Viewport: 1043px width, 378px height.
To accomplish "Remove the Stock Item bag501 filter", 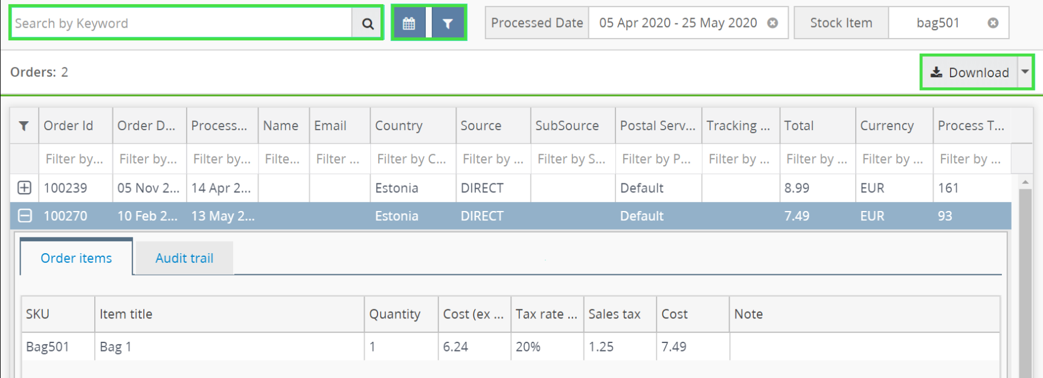I will pyautogui.click(x=993, y=23).
